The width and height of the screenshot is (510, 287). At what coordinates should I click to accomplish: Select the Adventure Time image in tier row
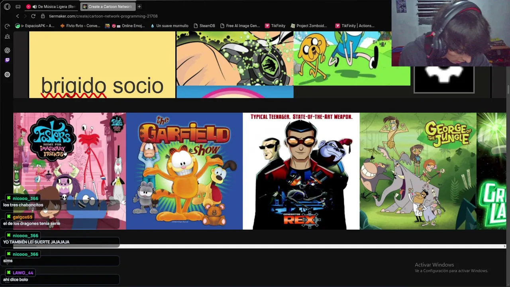click(x=352, y=58)
